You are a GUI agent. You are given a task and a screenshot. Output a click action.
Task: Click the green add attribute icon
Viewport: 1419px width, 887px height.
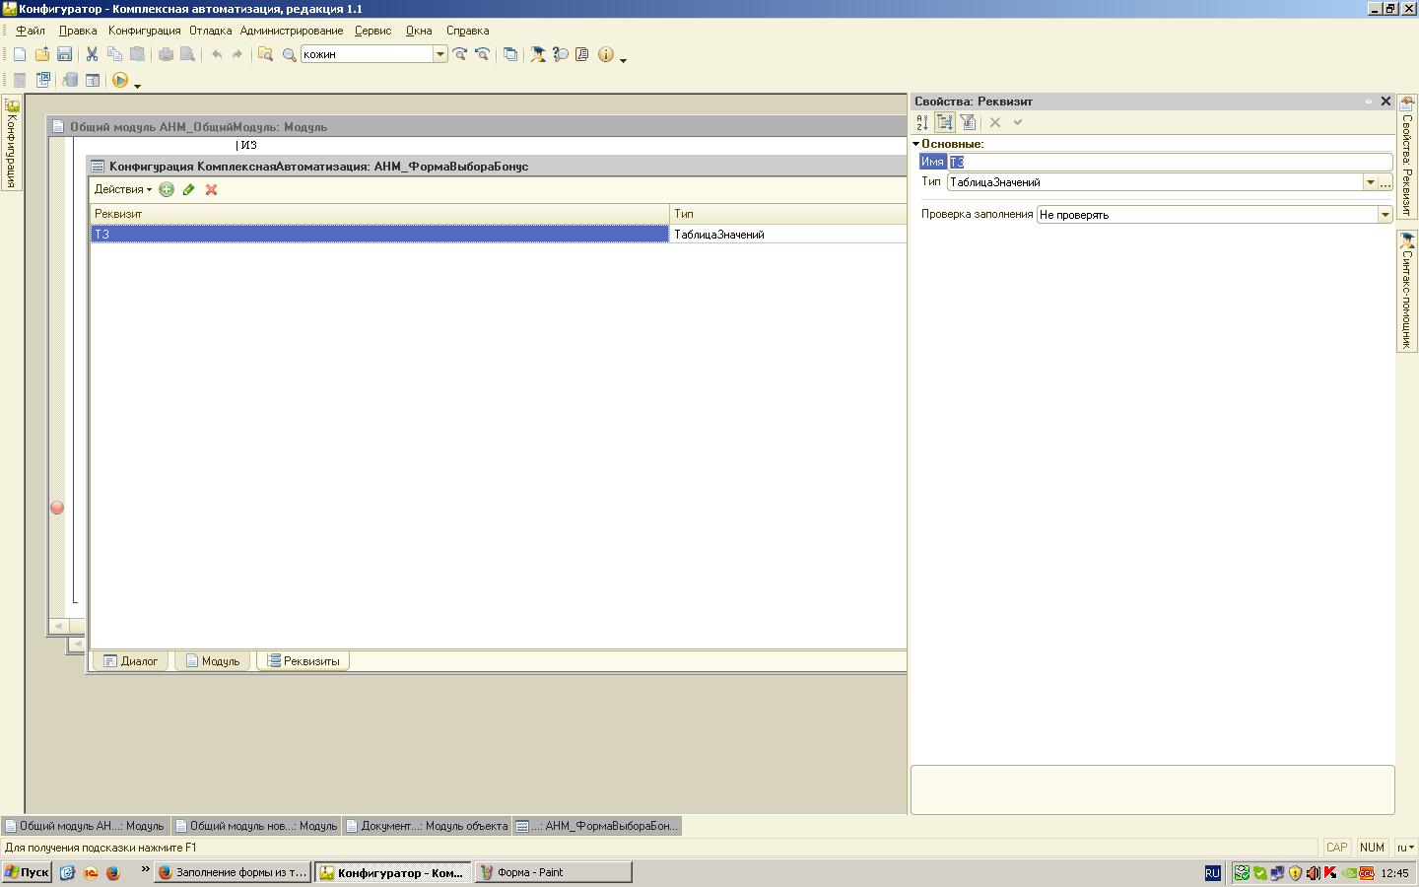167,189
